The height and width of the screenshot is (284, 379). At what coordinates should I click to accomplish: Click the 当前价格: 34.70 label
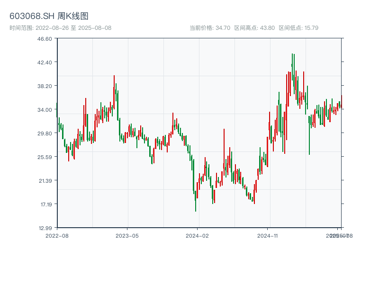coord(210,28)
